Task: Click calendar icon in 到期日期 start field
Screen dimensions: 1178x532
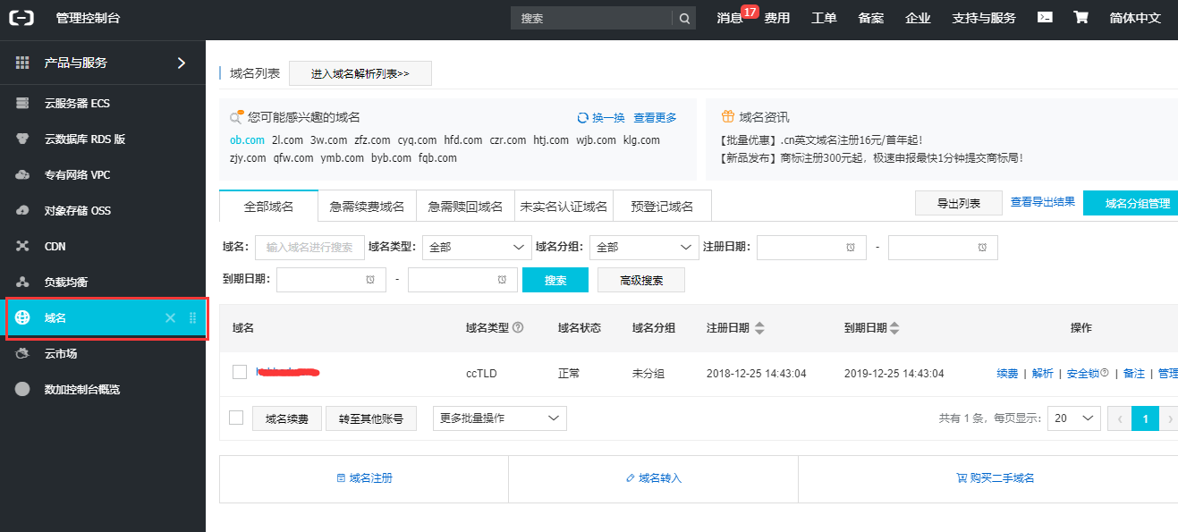Action: pyautogui.click(x=370, y=280)
